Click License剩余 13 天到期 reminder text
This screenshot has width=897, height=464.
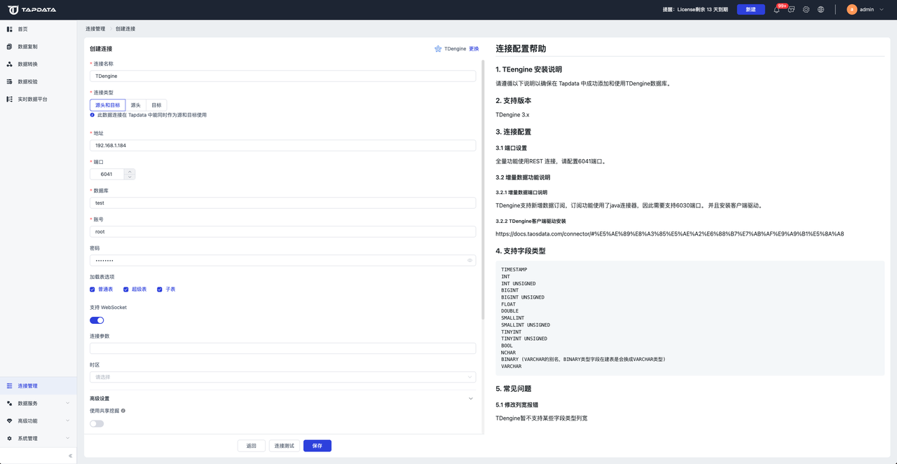pyautogui.click(x=695, y=10)
